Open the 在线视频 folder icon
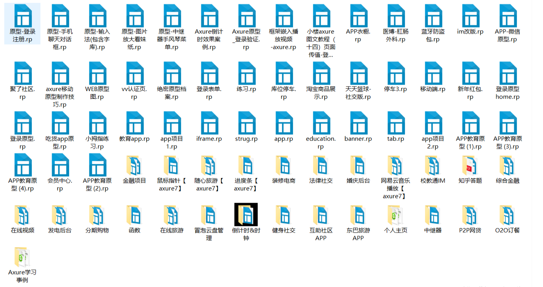Screen dimensions: 543x287 click(23, 215)
